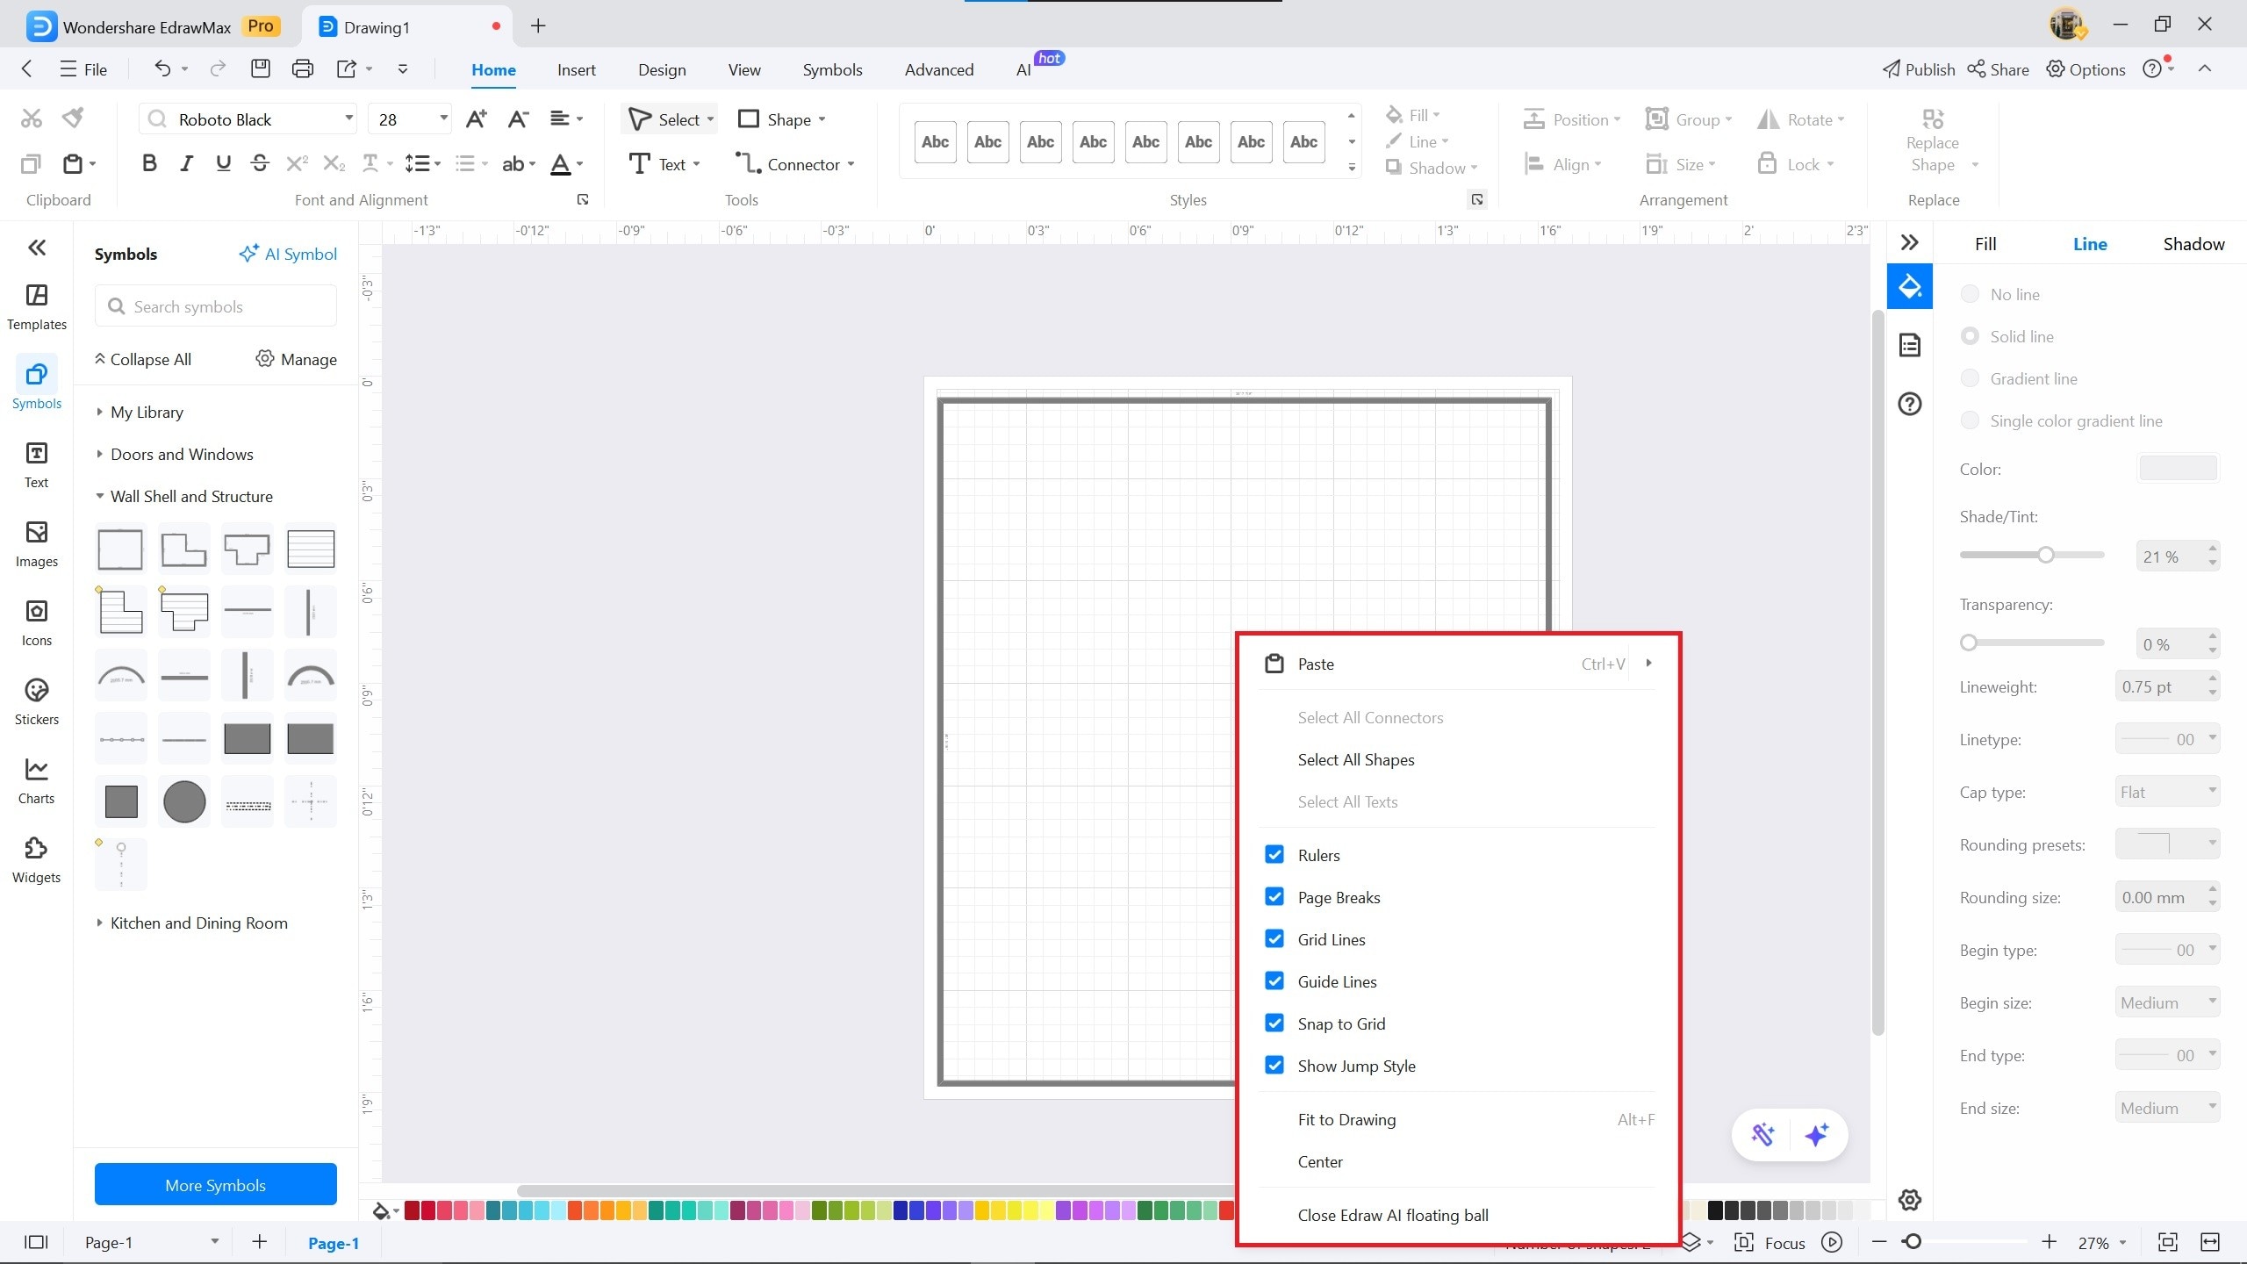Toggle the Grid Lines checkbox
The width and height of the screenshot is (2247, 1264).
pyautogui.click(x=1274, y=939)
